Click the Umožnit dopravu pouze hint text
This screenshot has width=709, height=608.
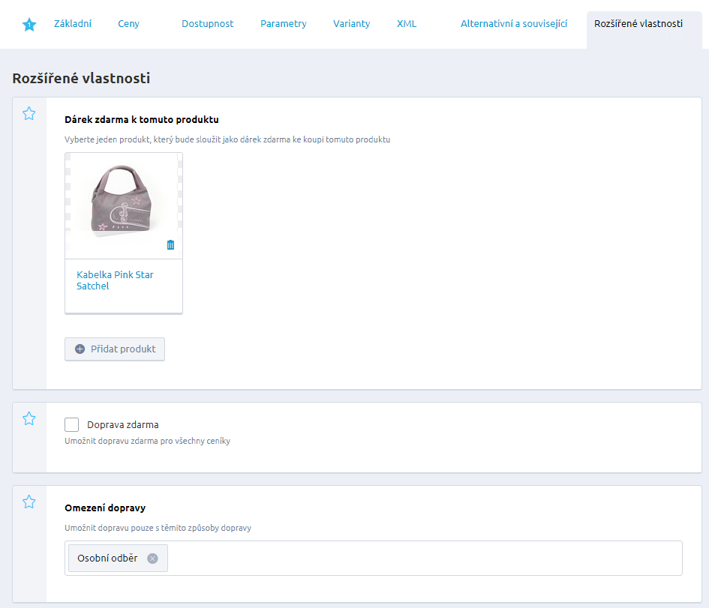(x=158, y=528)
